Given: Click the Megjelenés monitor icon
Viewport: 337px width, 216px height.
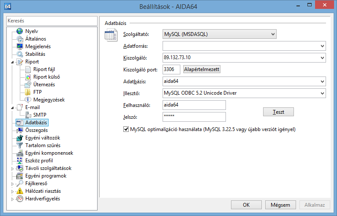Looking at the screenshot, I should click(x=19, y=46).
